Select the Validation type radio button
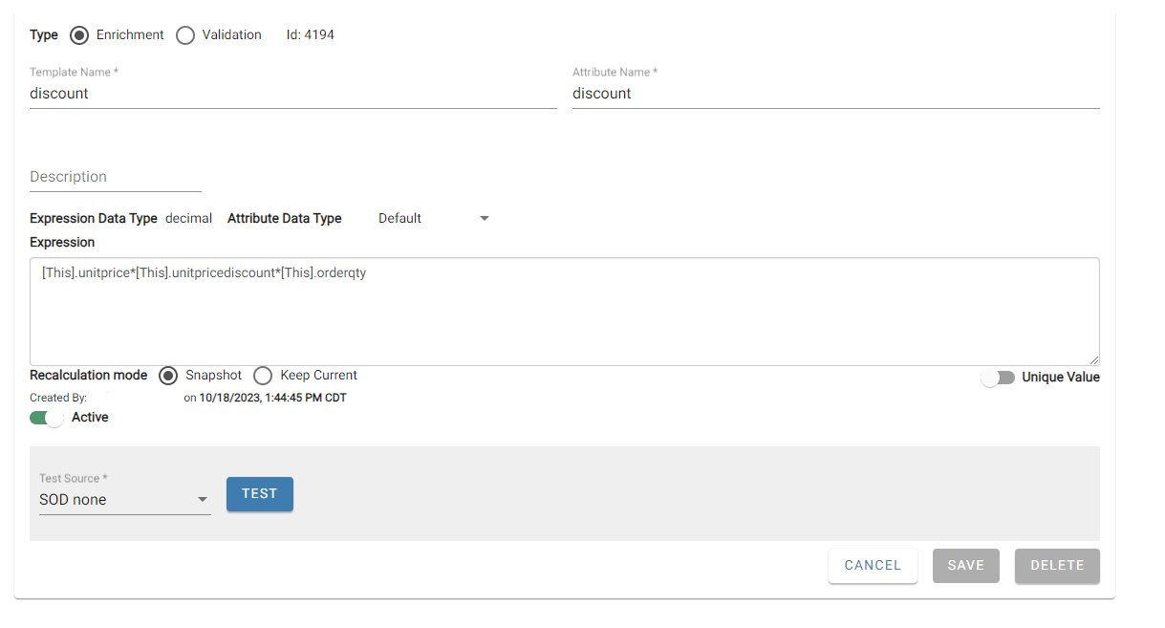The image size is (1165, 628). tap(185, 35)
